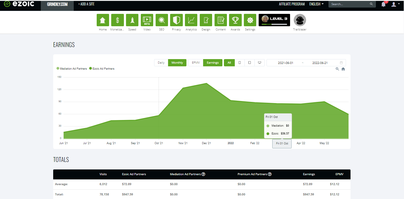
Task: Click the EPMV column header in table
Action: [339, 174]
